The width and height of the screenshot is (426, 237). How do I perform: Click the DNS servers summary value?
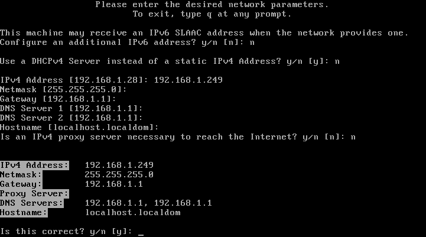click(x=148, y=203)
